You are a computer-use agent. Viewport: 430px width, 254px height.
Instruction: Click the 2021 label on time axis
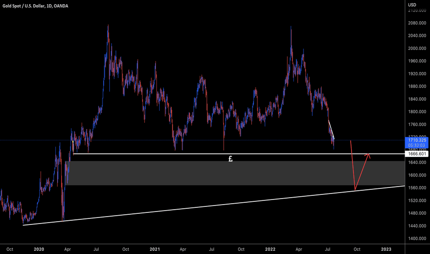[x=155, y=249]
